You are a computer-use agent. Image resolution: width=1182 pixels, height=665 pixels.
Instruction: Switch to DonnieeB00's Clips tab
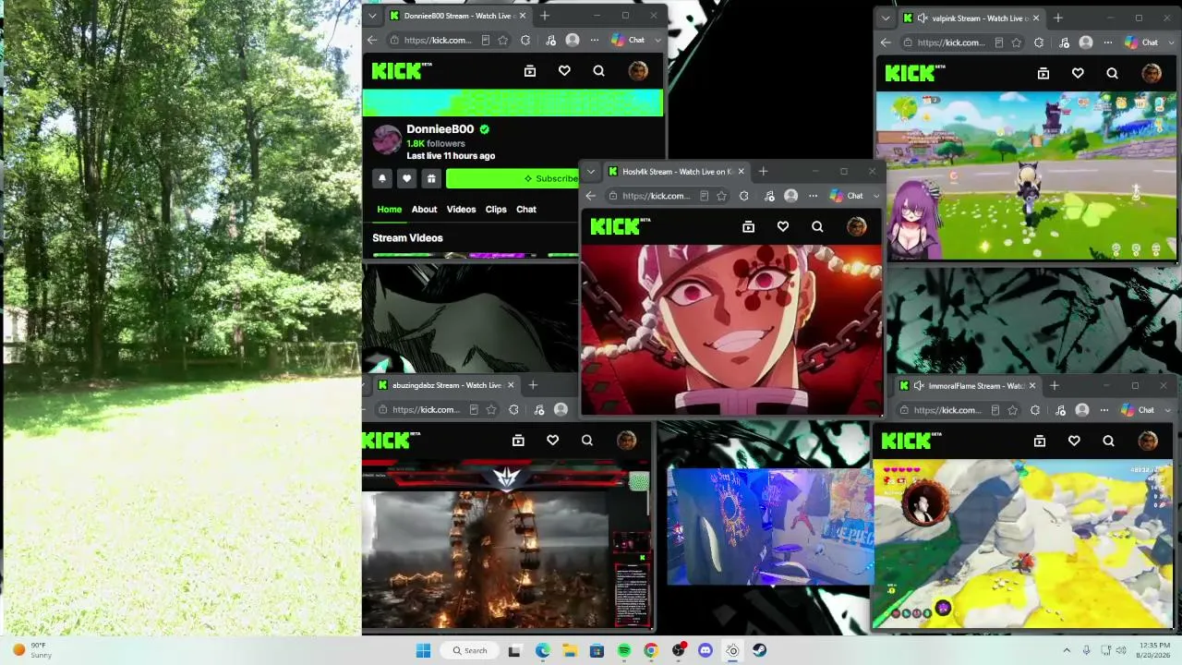(496, 210)
